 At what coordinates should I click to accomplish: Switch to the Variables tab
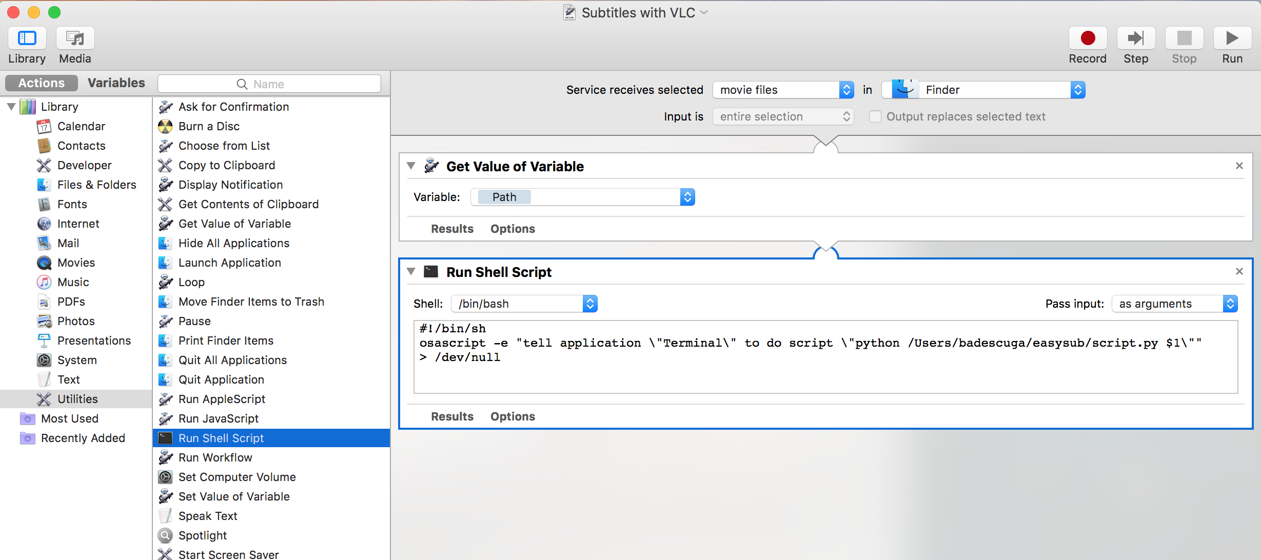coord(116,83)
